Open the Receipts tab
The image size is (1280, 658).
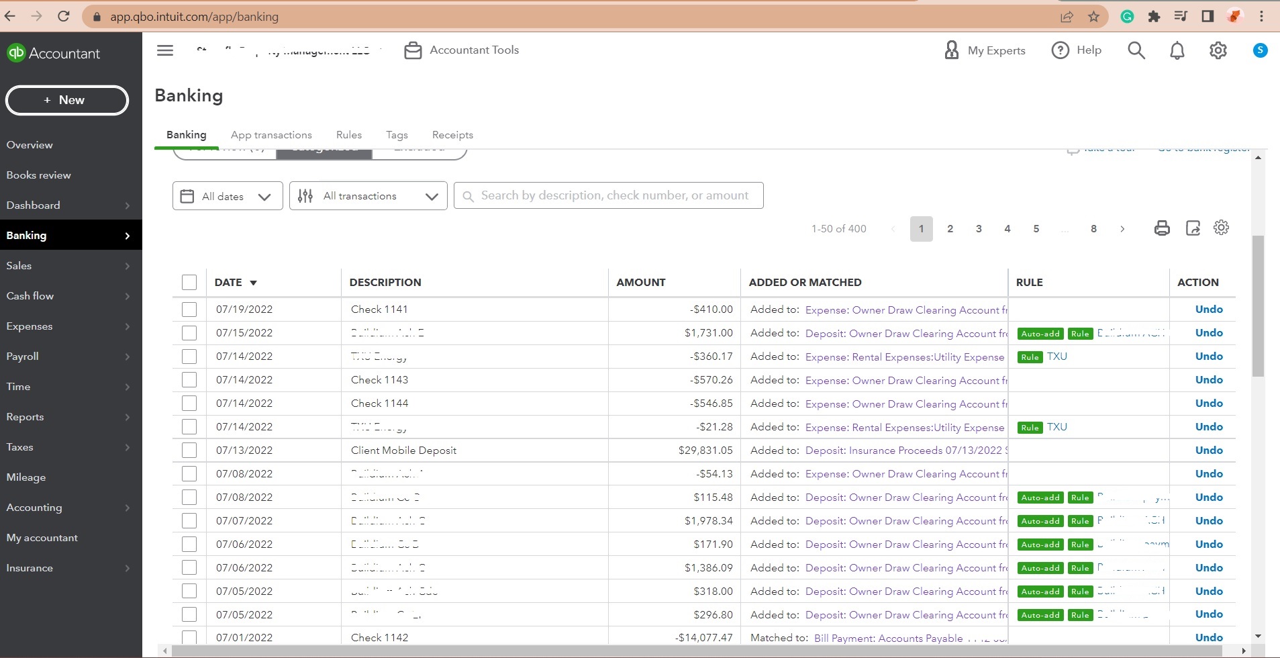[x=452, y=135]
